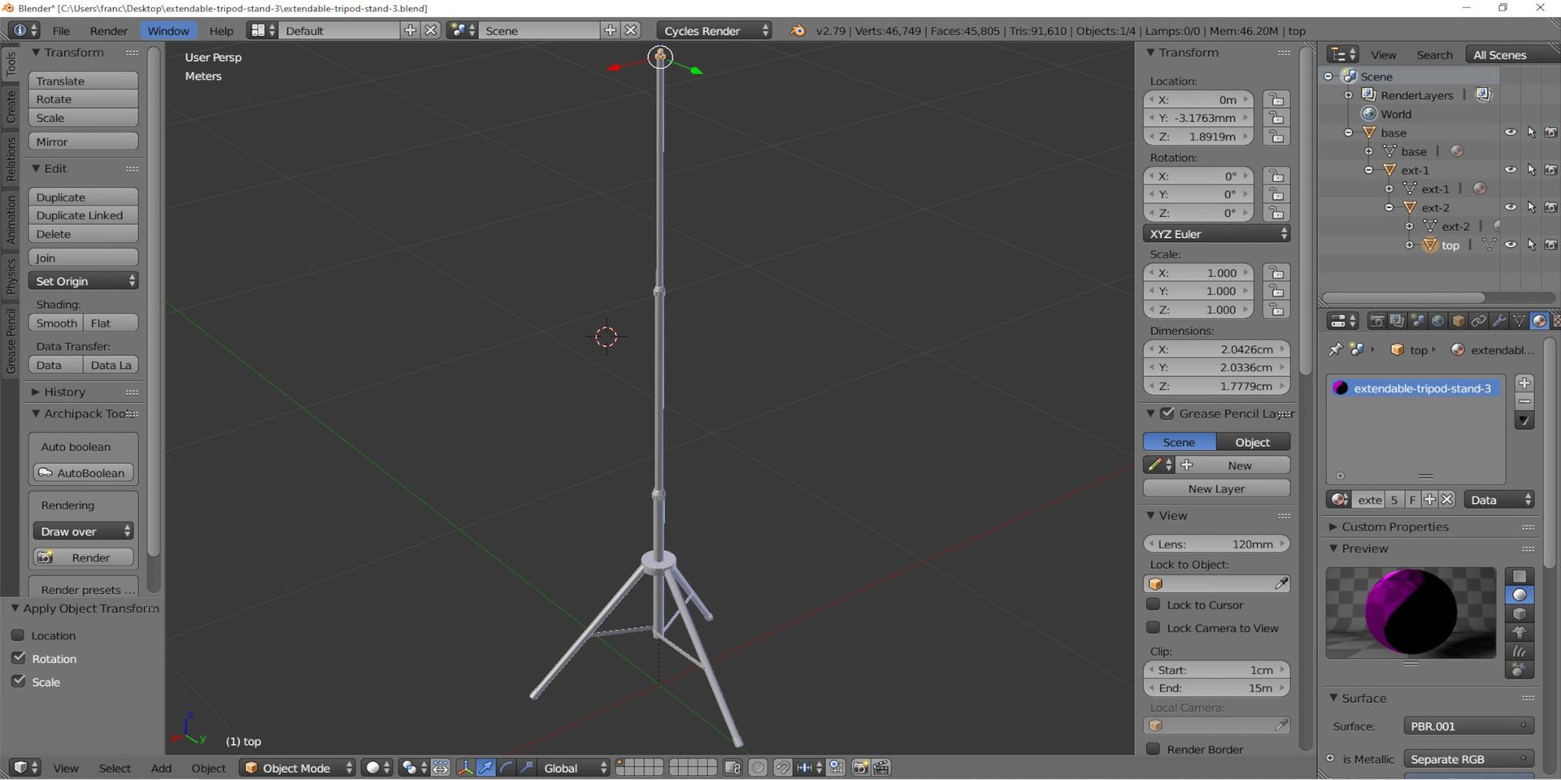The image size is (1561, 780).
Task: Pin the properties context with the pushpin
Action: coord(1335,349)
